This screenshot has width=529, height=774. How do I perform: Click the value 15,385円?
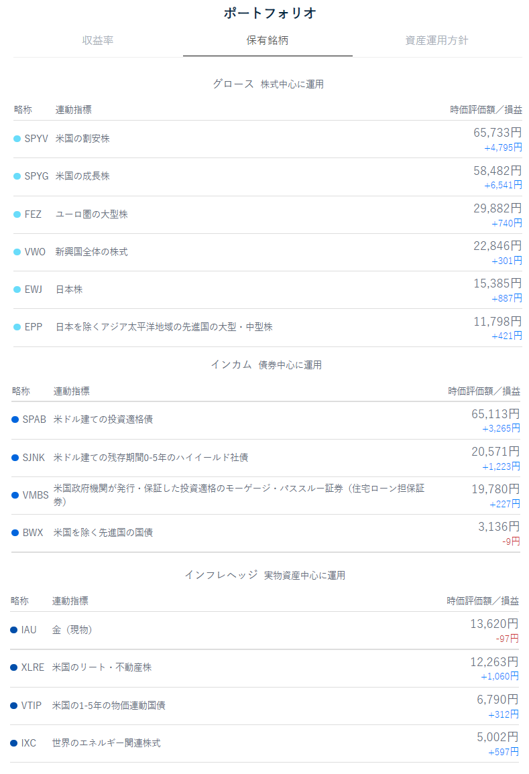497,283
